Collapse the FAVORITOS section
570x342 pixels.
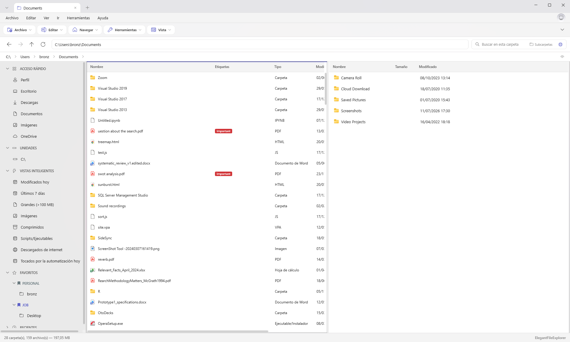[x=7, y=273]
